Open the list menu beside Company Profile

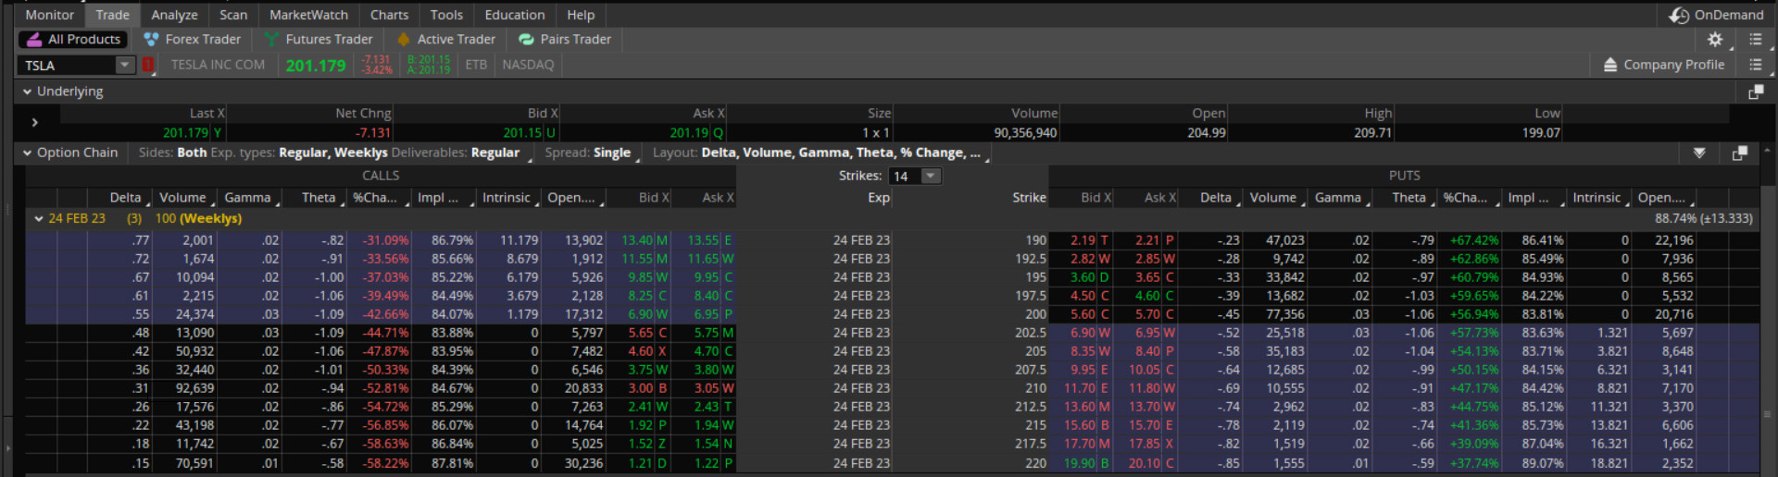(1755, 65)
